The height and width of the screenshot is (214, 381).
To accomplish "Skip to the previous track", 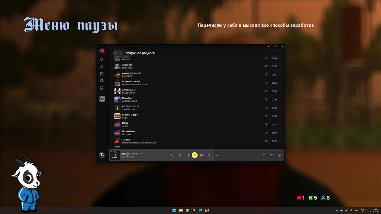I will coord(188,155).
